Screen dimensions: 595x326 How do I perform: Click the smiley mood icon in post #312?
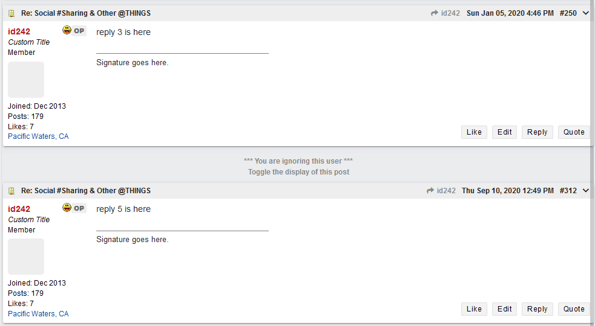(67, 207)
